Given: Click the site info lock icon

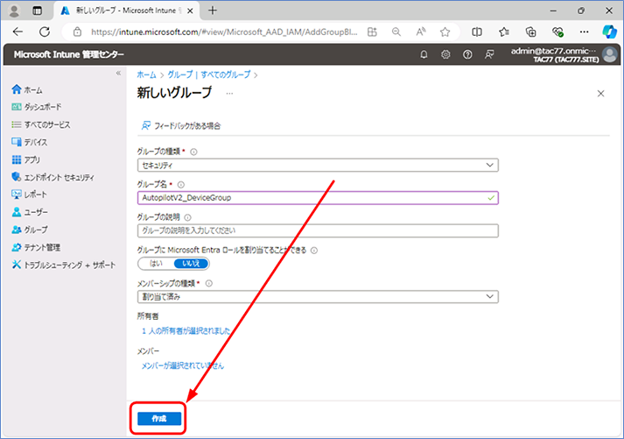Looking at the screenshot, I should pyautogui.click(x=78, y=32).
